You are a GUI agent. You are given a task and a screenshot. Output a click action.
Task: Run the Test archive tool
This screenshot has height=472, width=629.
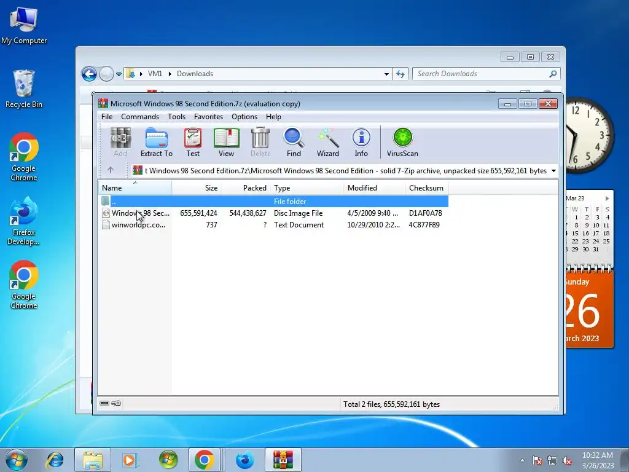coord(193,142)
